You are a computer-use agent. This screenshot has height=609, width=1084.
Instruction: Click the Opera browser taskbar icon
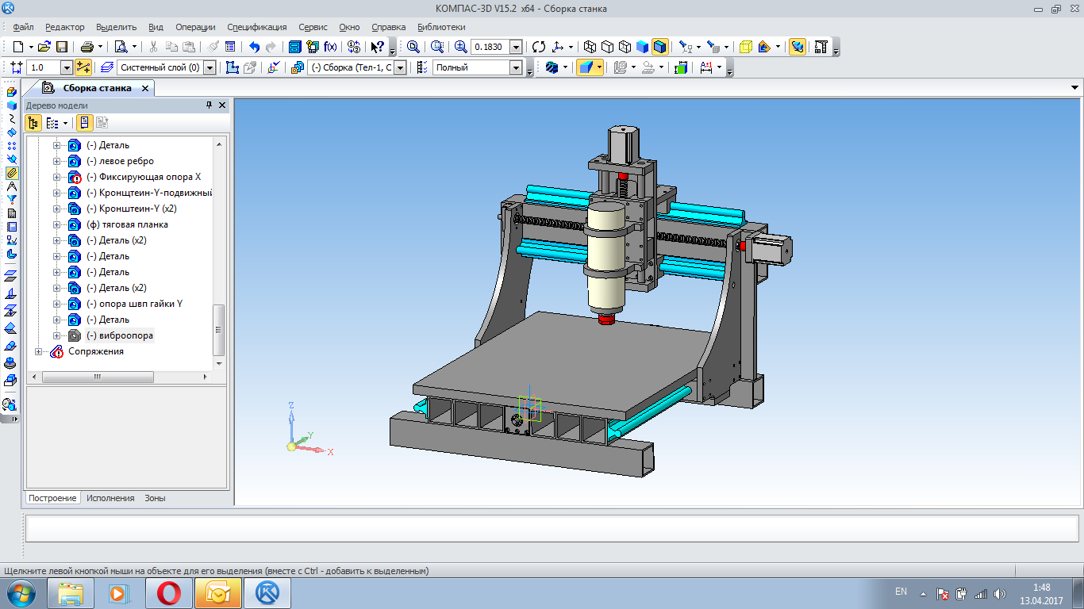tap(168, 592)
